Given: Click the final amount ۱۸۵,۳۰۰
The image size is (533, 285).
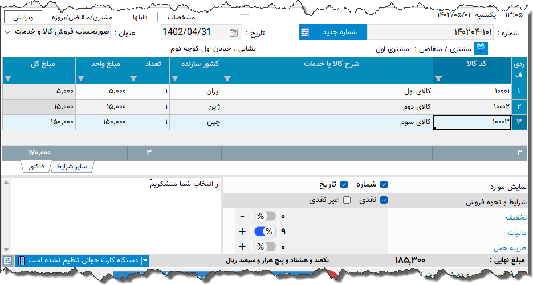Looking at the screenshot, I should click(x=410, y=261).
